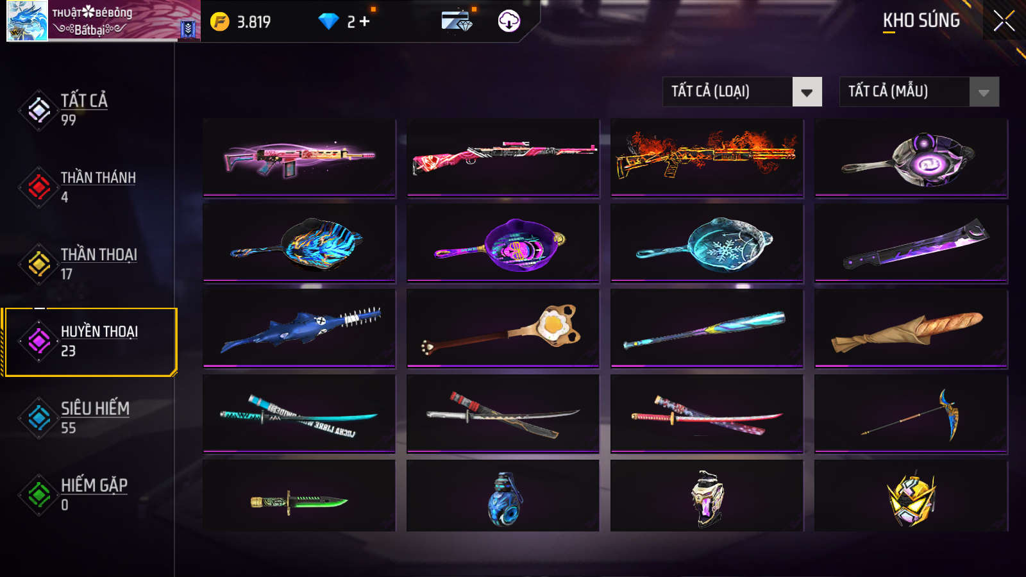Screen dimensions: 1026x577
Task: Add diamonds via the plus icon
Action: coord(365,22)
